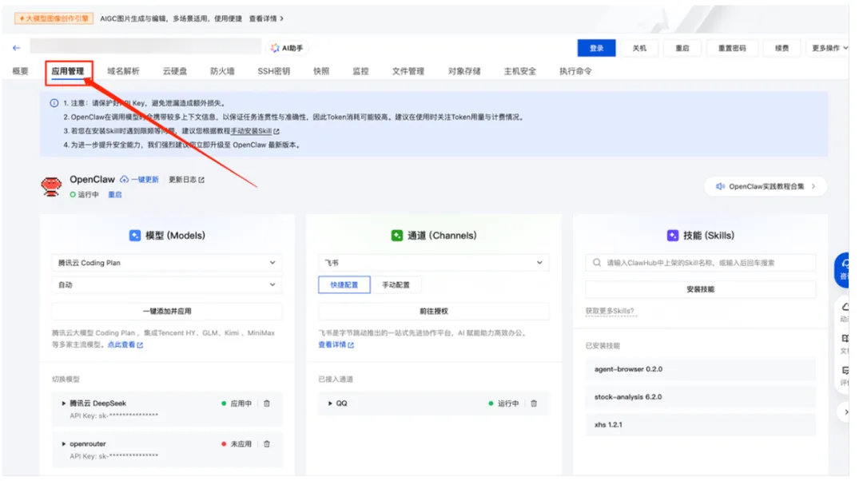Click the blue 登录 button

597,48
